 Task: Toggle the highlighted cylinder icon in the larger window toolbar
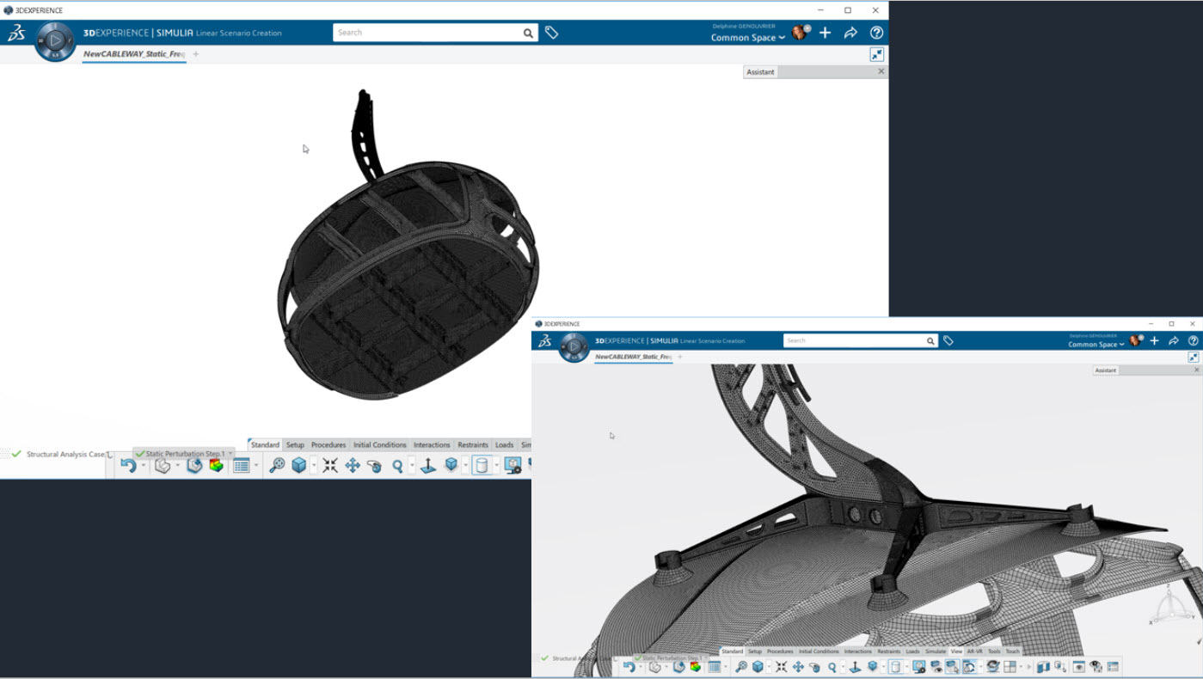482,465
